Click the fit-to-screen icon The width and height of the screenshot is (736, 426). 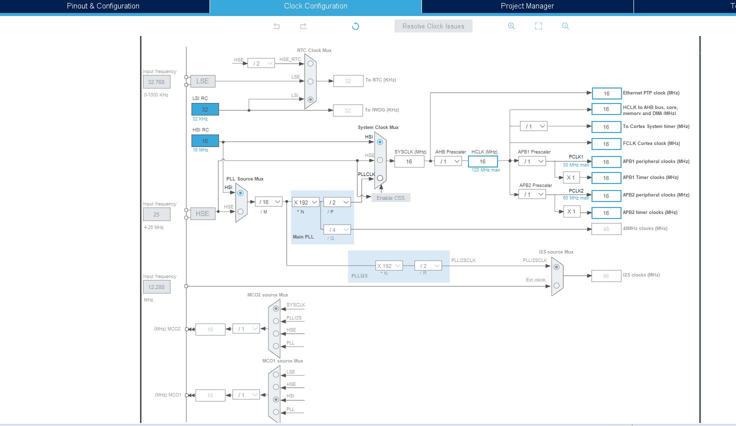[538, 26]
